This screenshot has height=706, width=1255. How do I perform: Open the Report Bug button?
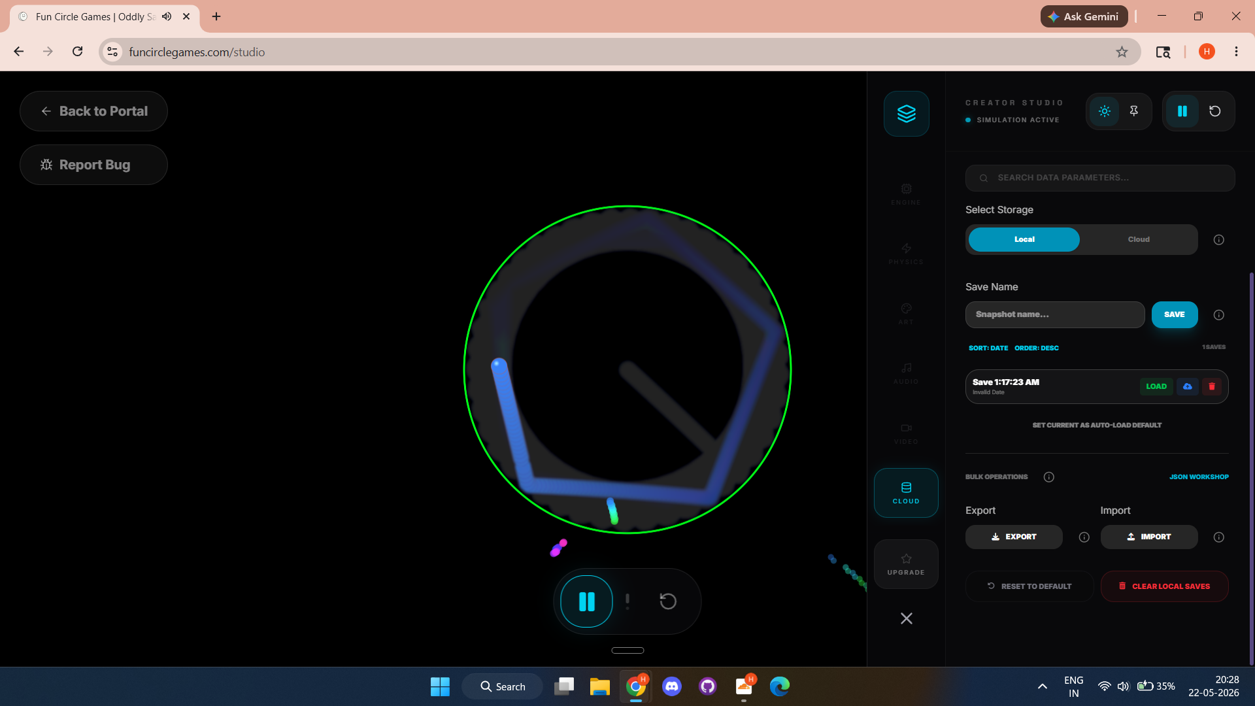pyautogui.click(x=93, y=165)
